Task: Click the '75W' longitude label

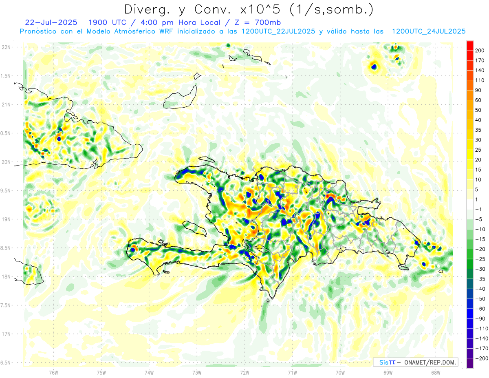Action: (x=101, y=372)
